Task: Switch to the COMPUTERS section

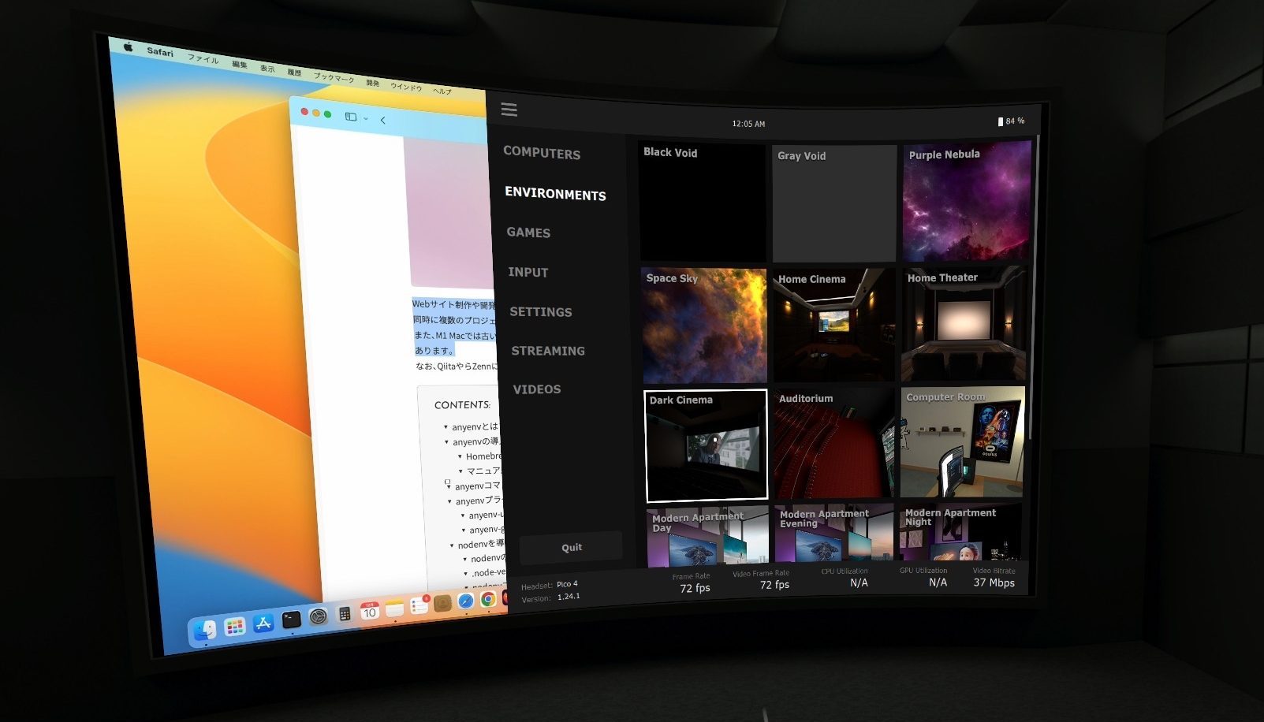Action: [542, 153]
